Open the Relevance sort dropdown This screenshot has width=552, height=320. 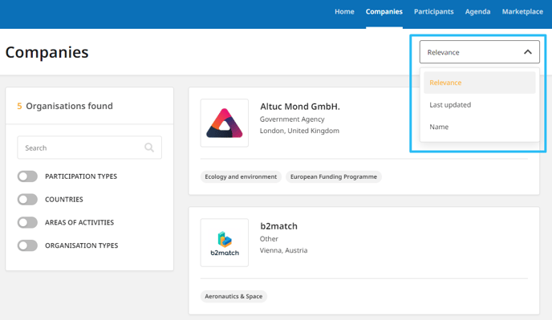(480, 52)
